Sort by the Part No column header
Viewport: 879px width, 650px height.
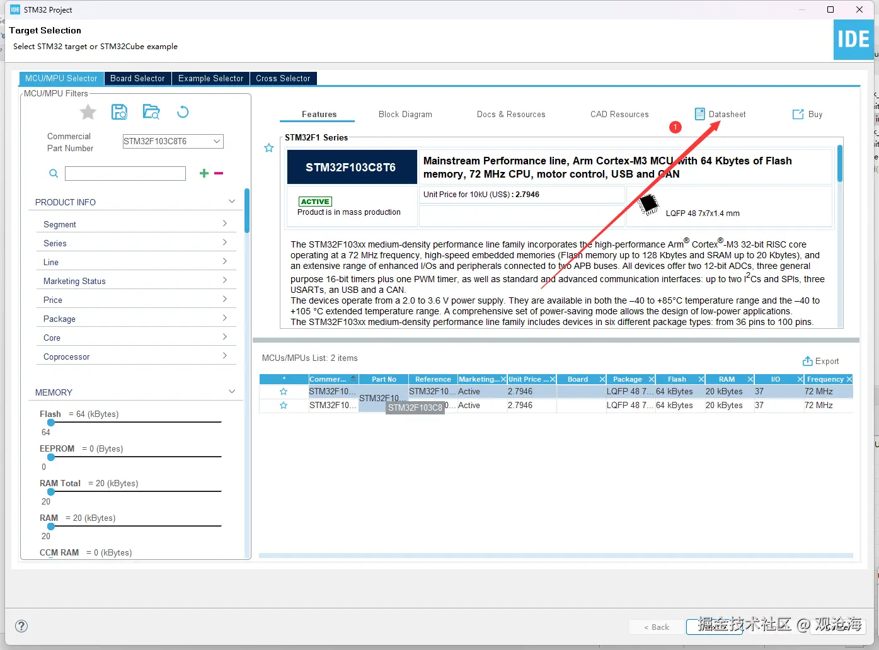[384, 379]
